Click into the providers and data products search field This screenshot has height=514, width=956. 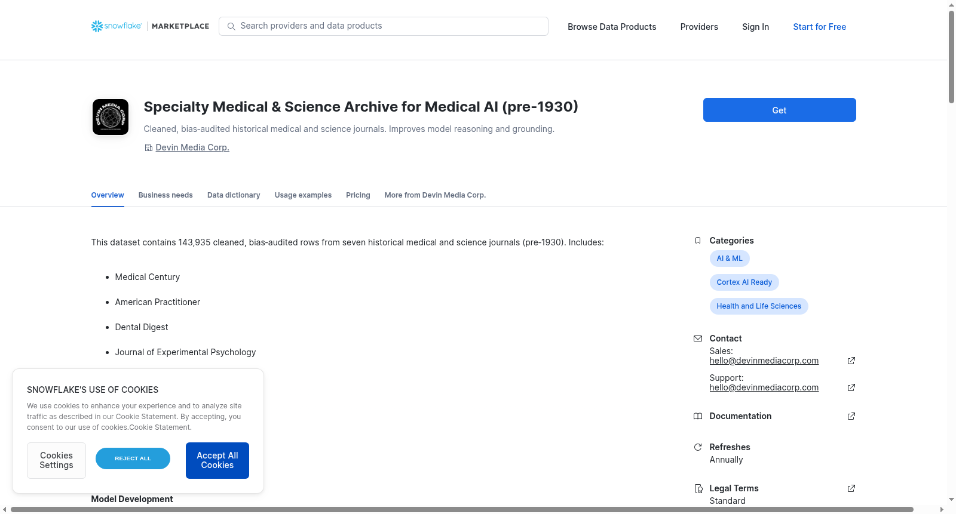384,26
